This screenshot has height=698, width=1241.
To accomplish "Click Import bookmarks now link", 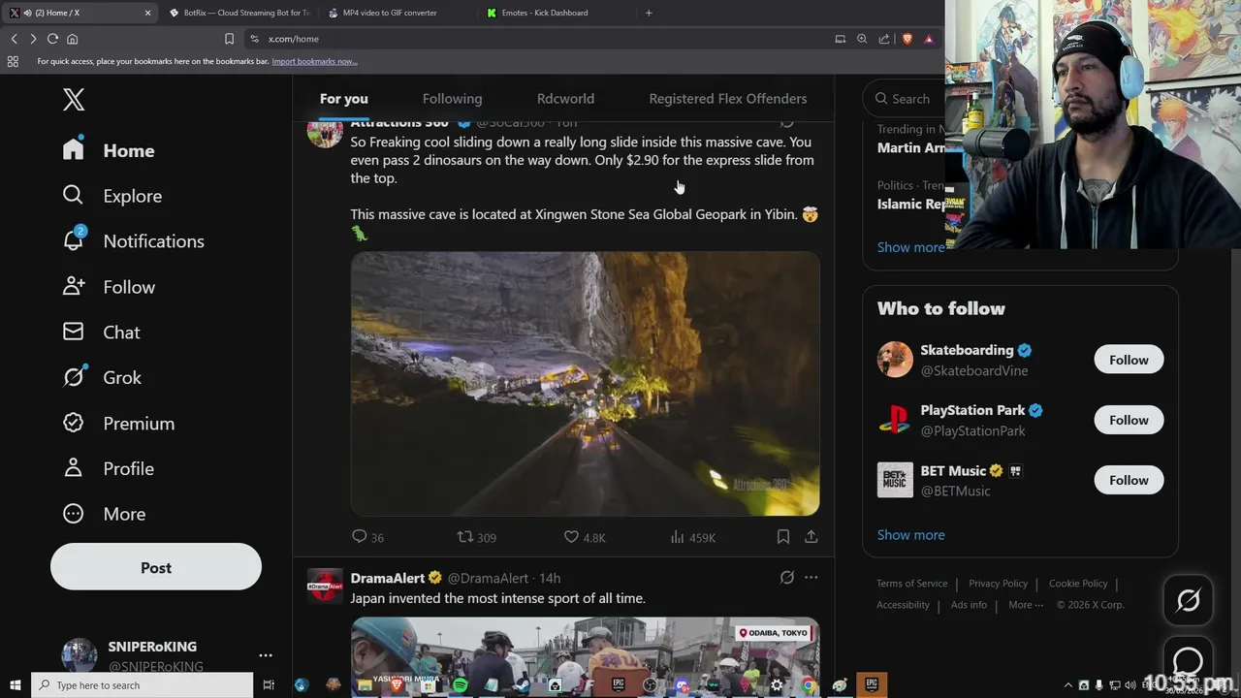I will pos(314,61).
